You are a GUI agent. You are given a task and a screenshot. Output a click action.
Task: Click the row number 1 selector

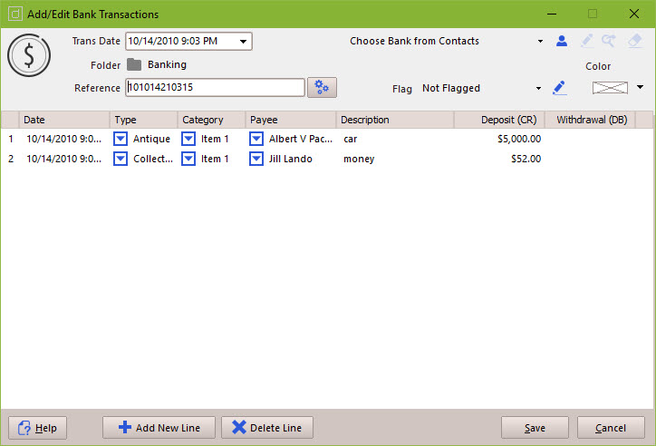11,139
